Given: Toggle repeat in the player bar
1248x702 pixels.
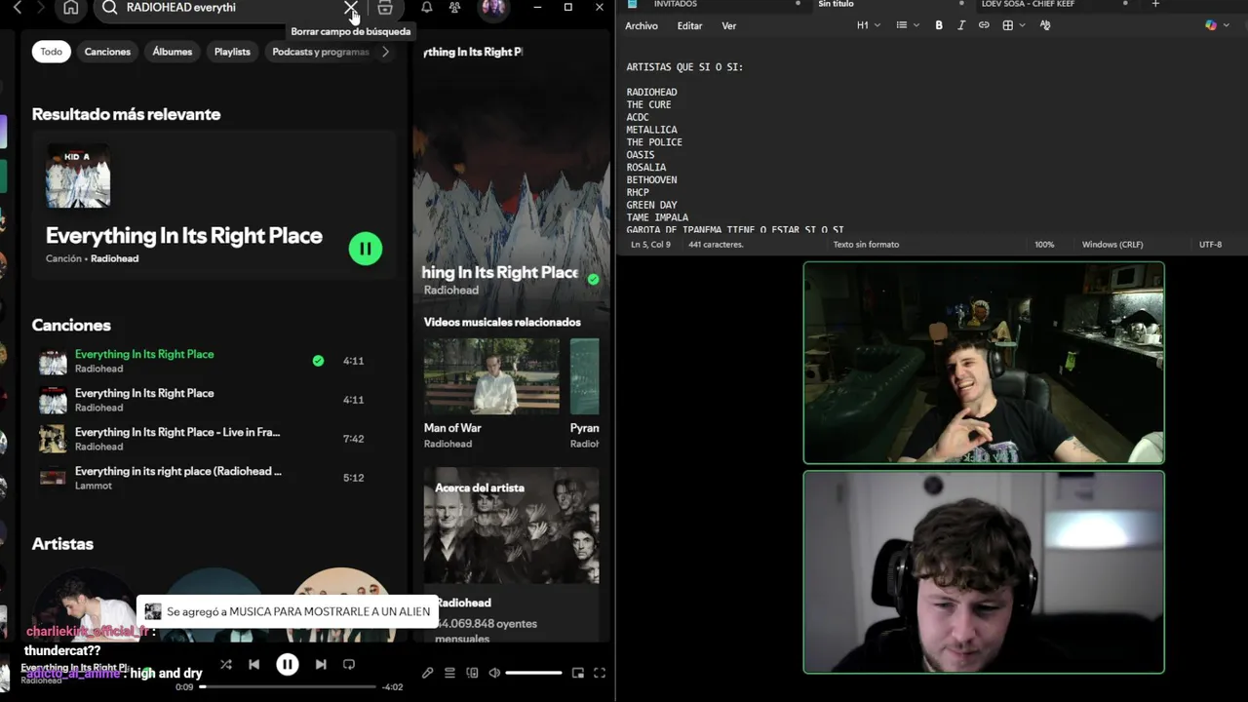Looking at the screenshot, I should 349,664.
